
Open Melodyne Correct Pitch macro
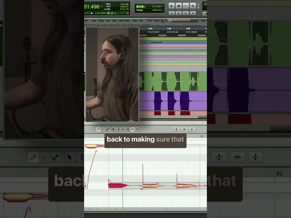click(176, 129)
